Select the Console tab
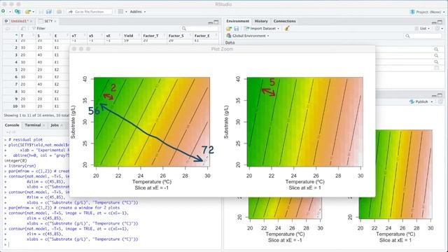The image size is (448, 252). pos(12,125)
